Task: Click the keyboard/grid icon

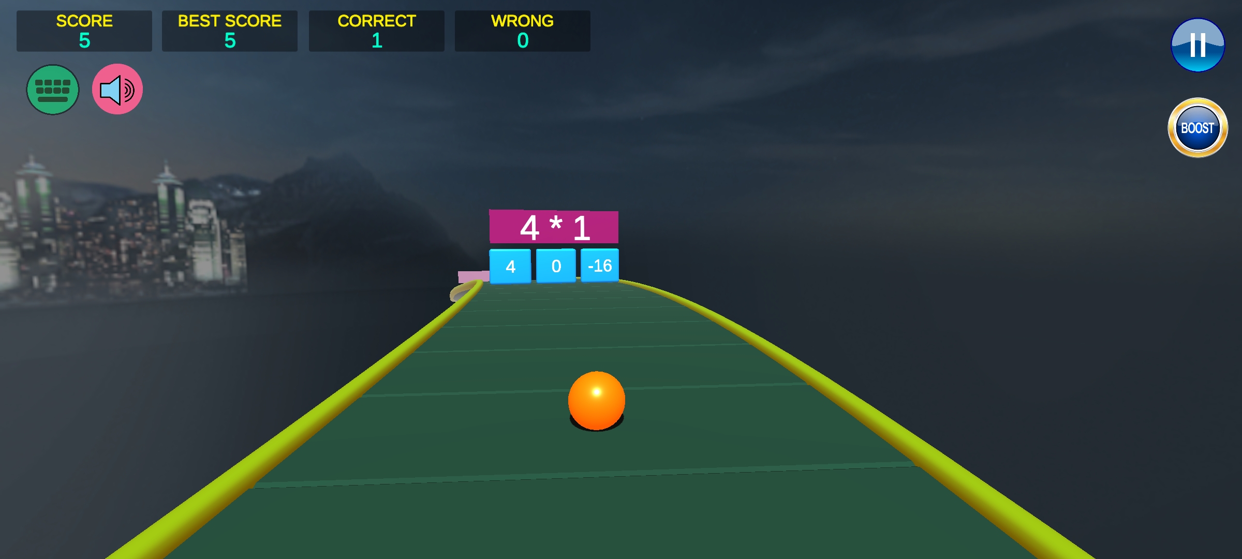Action: pyautogui.click(x=55, y=90)
